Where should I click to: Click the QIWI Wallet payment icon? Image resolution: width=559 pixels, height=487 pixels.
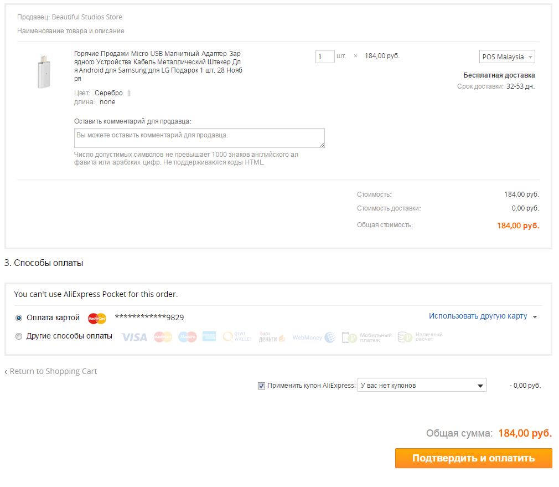[x=237, y=337]
